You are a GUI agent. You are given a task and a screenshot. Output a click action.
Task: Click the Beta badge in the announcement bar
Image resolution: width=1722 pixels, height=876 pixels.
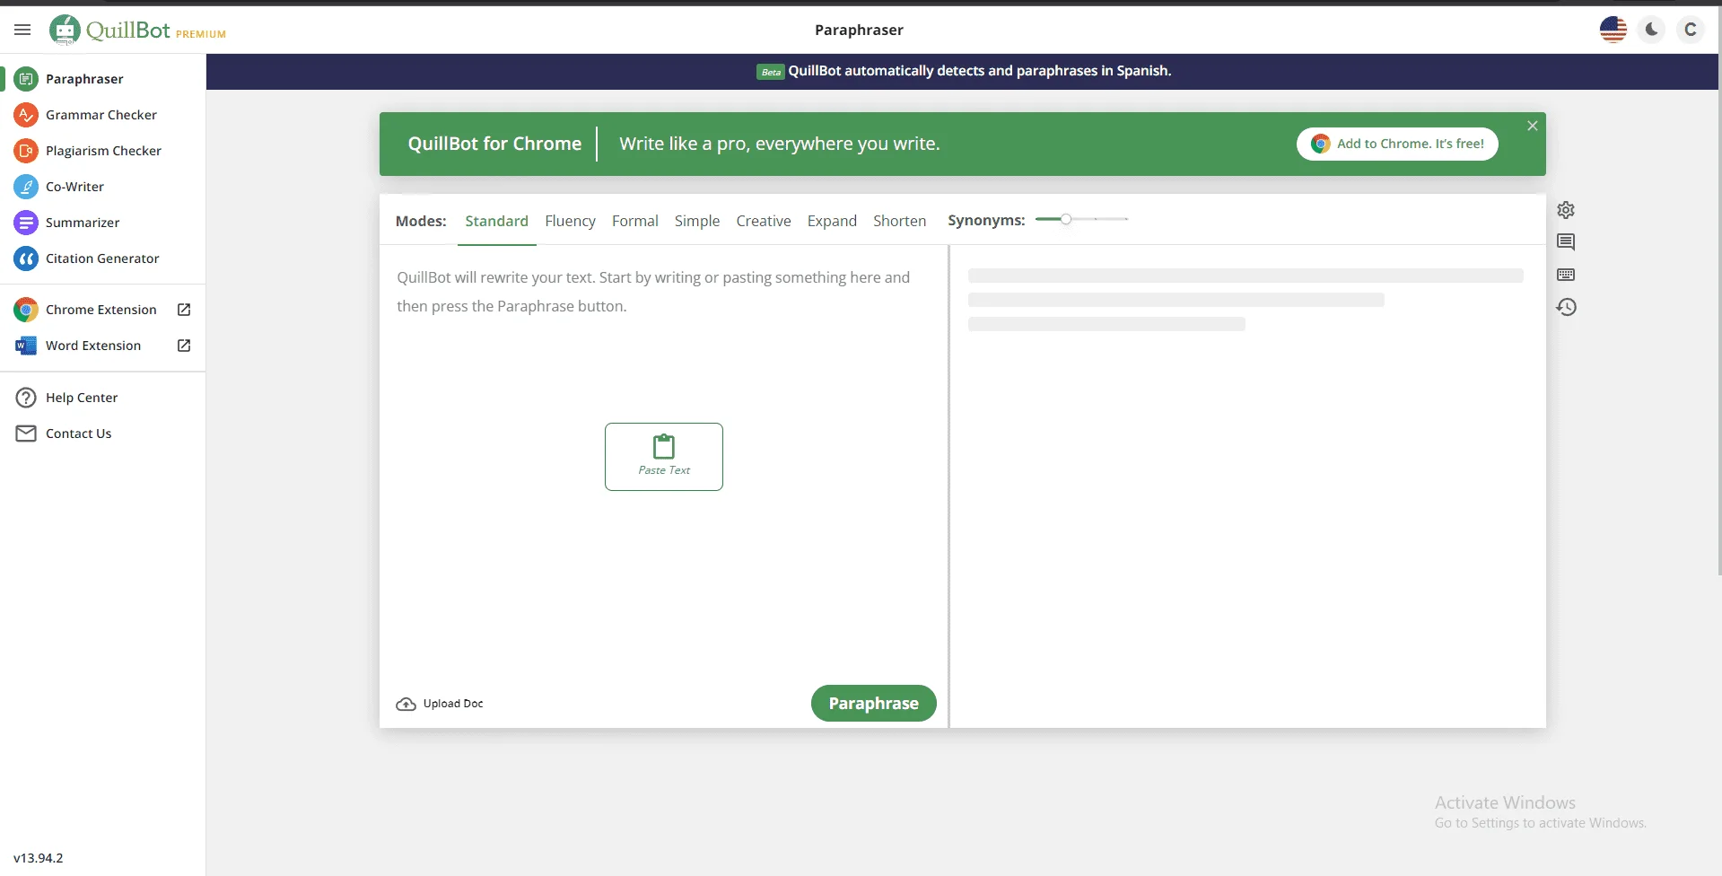(771, 72)
